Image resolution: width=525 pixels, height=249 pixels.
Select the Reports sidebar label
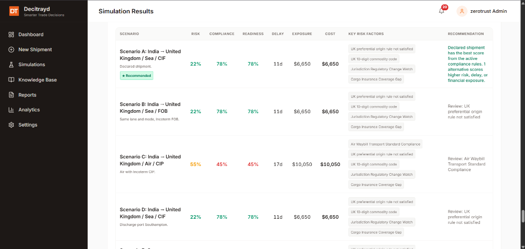[x=28, y=95]
